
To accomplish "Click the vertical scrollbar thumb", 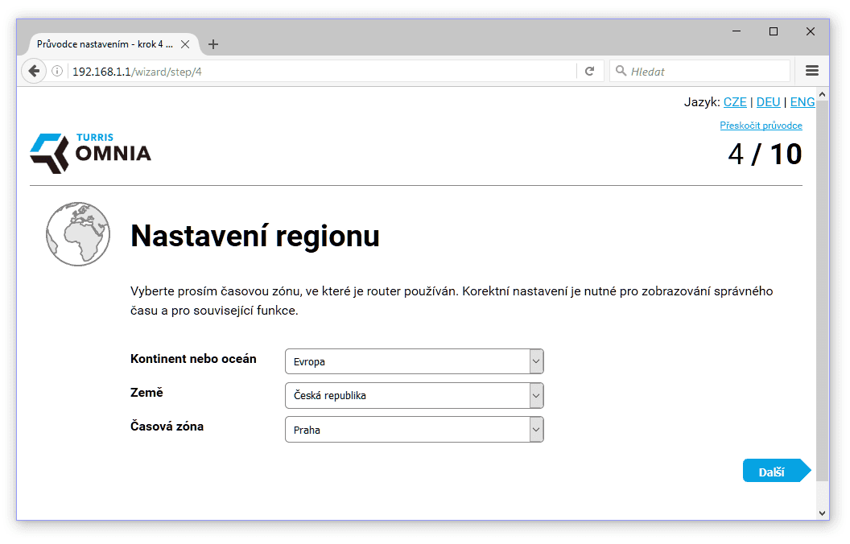I will 822,291.
